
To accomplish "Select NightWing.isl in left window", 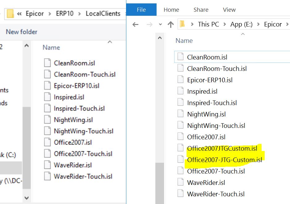I will (73, 120).
